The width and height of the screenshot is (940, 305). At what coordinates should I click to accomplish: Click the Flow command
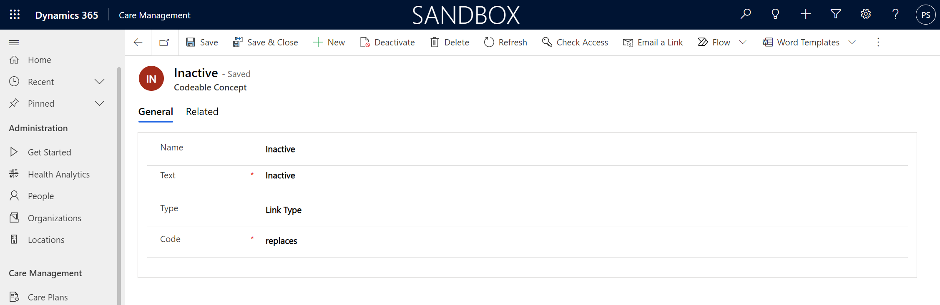pyautogui.click(x=714, y=42)
